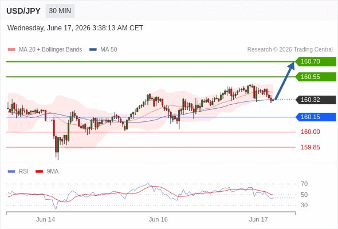Image resolution: width=338 pixels, height=229 pixels.
Task: Click the RSI 70 level label
Action: tap(304, 184)
